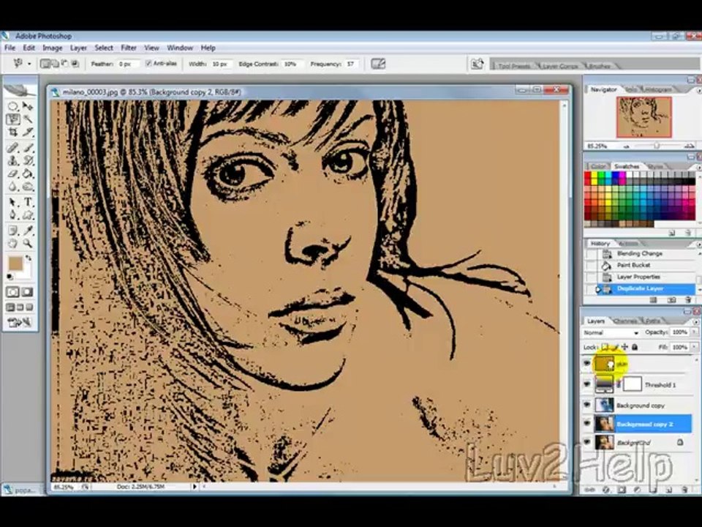
Task: Hide the top skin color layer
Action: pos(587,364)
